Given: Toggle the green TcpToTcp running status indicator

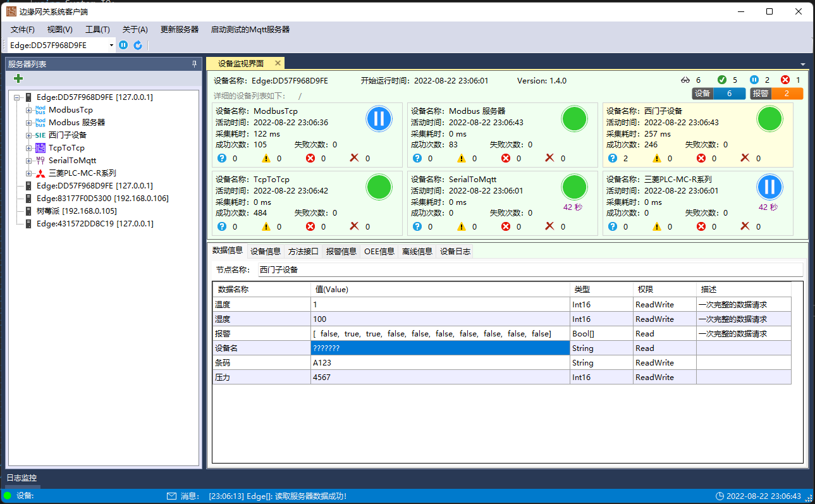Looking at the screenshot, I should [x=379, y=187].
